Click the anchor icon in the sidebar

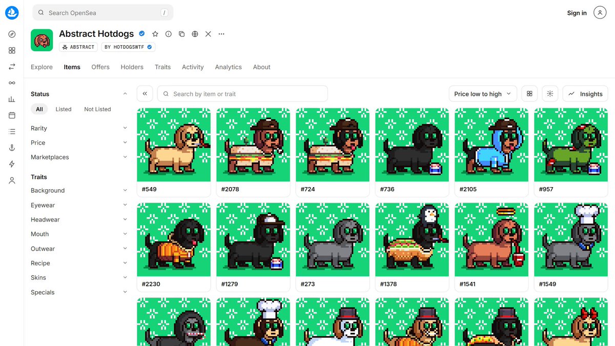[x=12, y=148]
